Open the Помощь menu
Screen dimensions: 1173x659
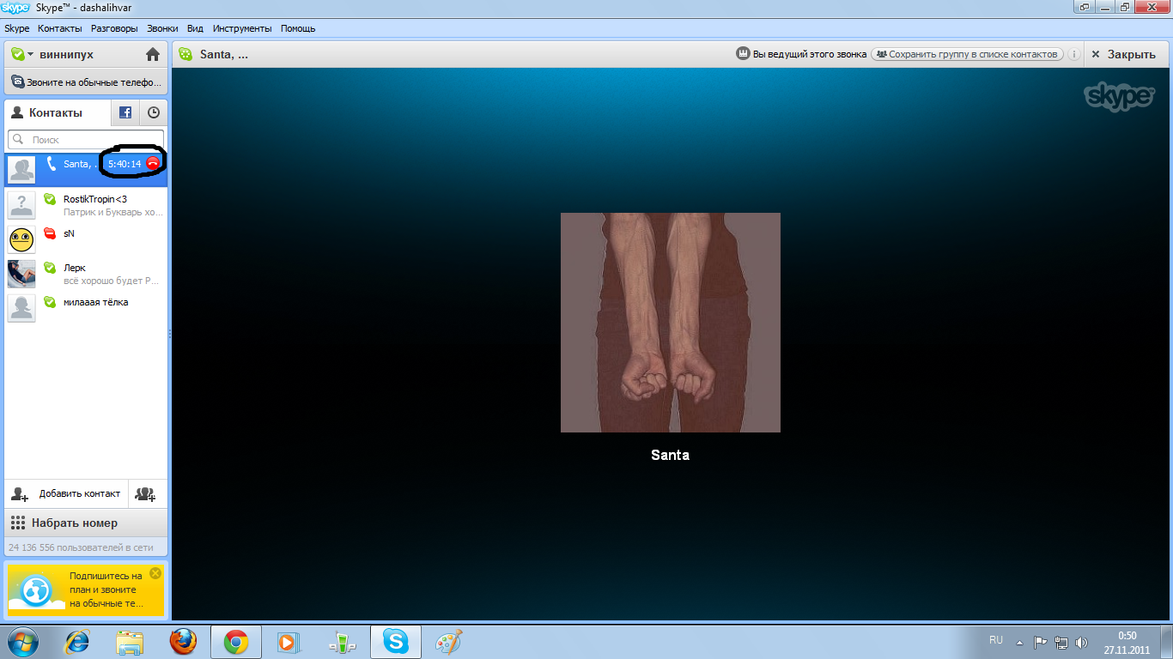(x=298, y=28)
